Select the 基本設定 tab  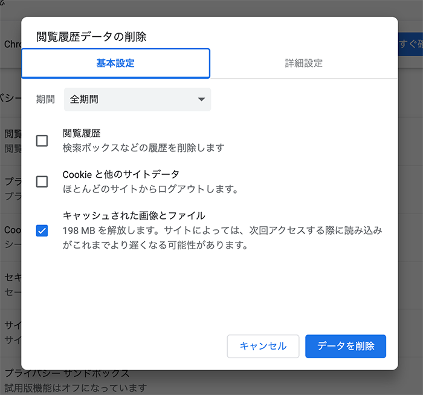[115, 63]
